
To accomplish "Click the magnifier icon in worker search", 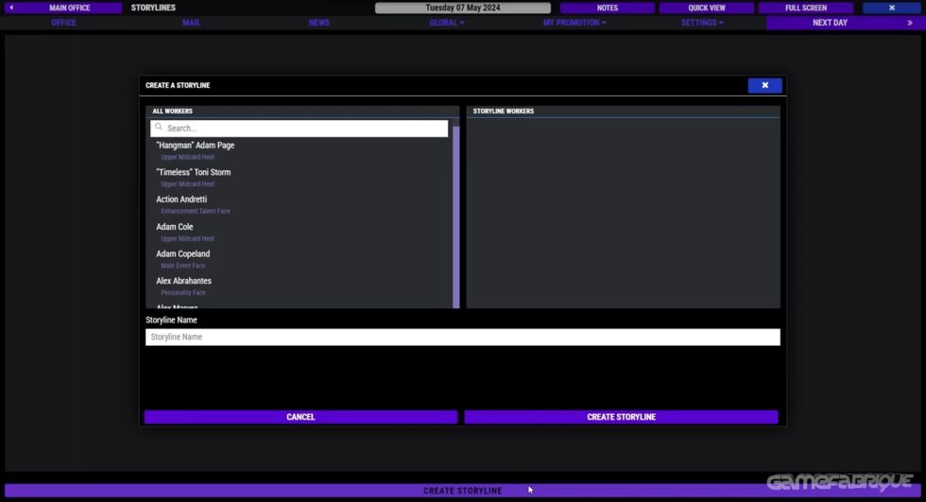I will 159,128.
